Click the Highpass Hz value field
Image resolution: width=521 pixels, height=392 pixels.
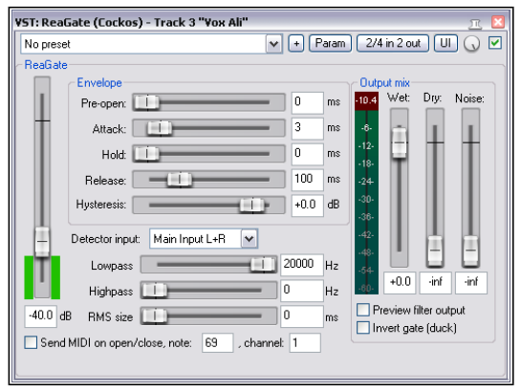click(302, 291)
